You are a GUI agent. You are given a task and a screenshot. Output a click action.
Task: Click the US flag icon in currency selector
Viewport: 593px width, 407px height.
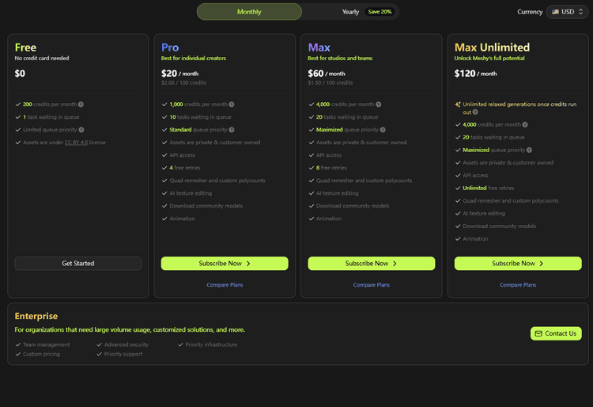pyautogui.click(x=556, y=12)
